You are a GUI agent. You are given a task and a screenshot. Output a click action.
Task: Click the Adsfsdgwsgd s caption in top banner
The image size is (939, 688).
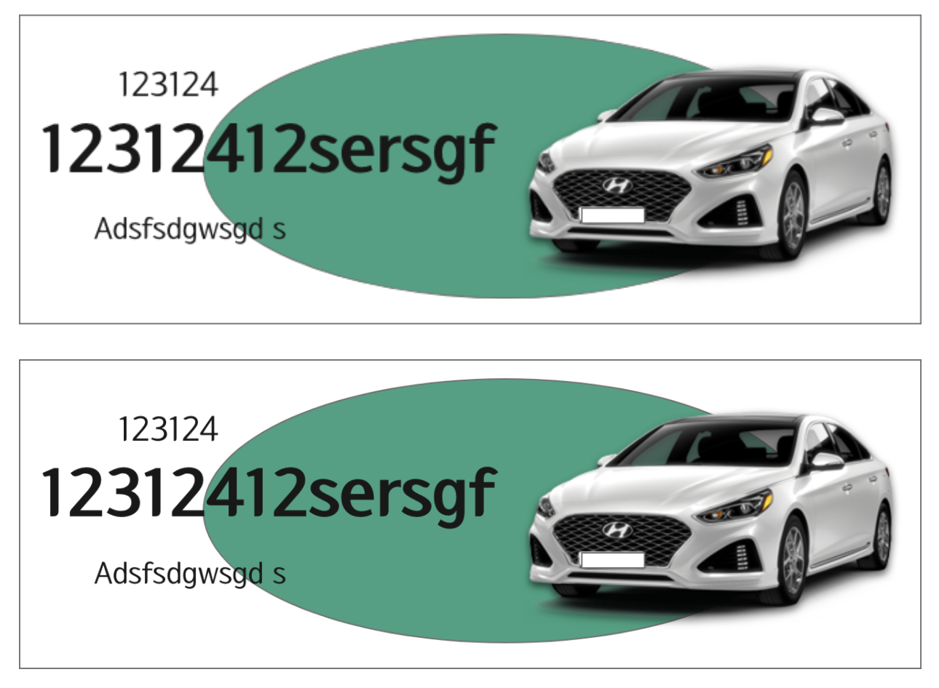pos(190,229)
